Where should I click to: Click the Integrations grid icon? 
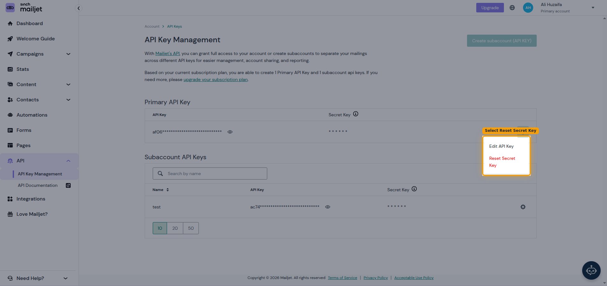(10, 199)
